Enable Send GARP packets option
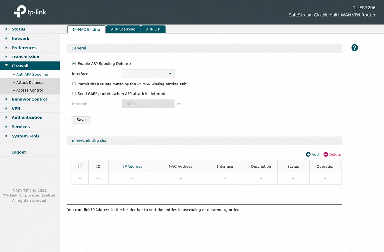The width and height of the screenshot is (384, 252). [x=74, y=93]
